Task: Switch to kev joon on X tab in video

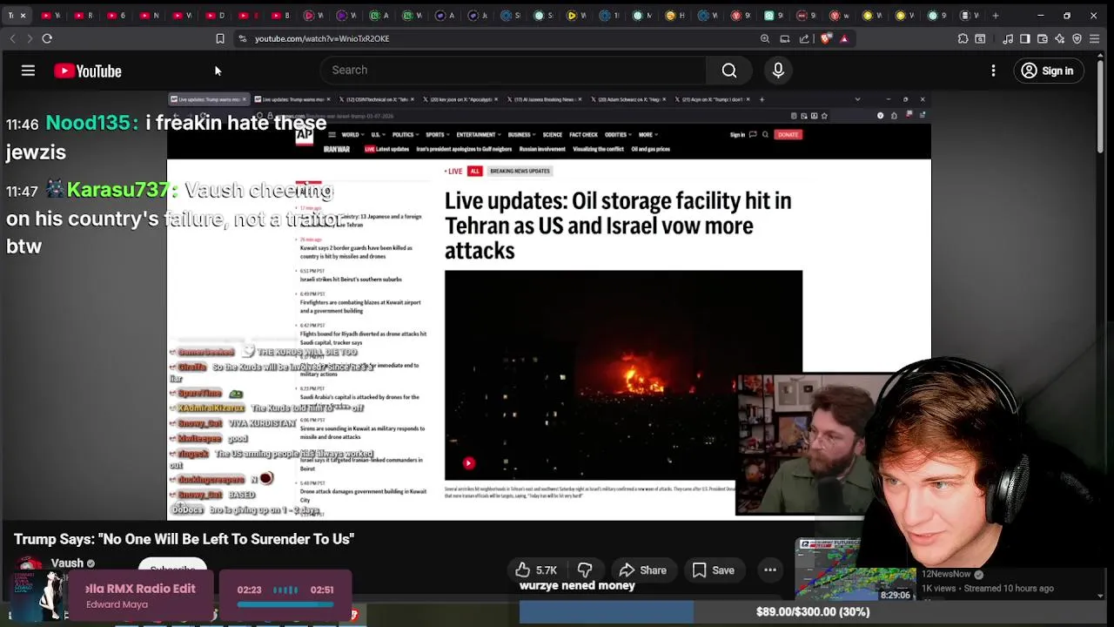Action: (x=461, y=99)
